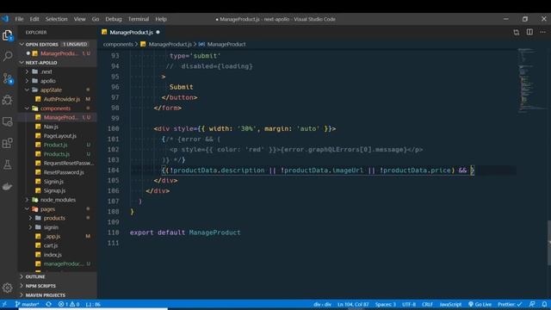The width and height of the screenshot is (551, 310).
Task: Open the Test beaker icon
Action: pos(8,164)
